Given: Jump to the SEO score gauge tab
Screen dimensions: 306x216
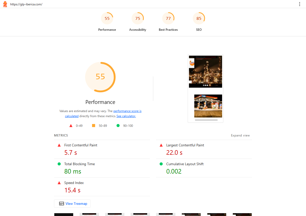Looking at the screenshot, I should pos(199,22).
